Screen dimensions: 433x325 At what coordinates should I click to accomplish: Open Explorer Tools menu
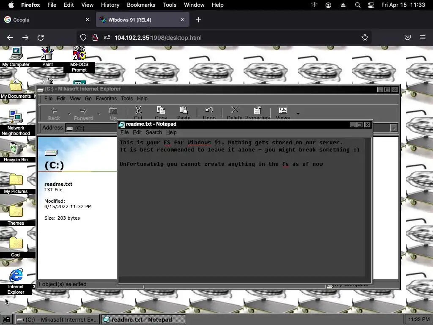coord(127,98)
